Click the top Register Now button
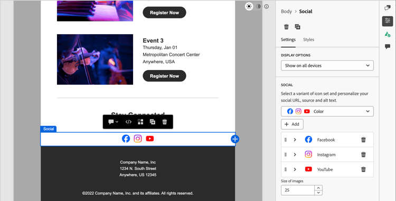Viewport: 396px width, 201px height. pos(164,13)
